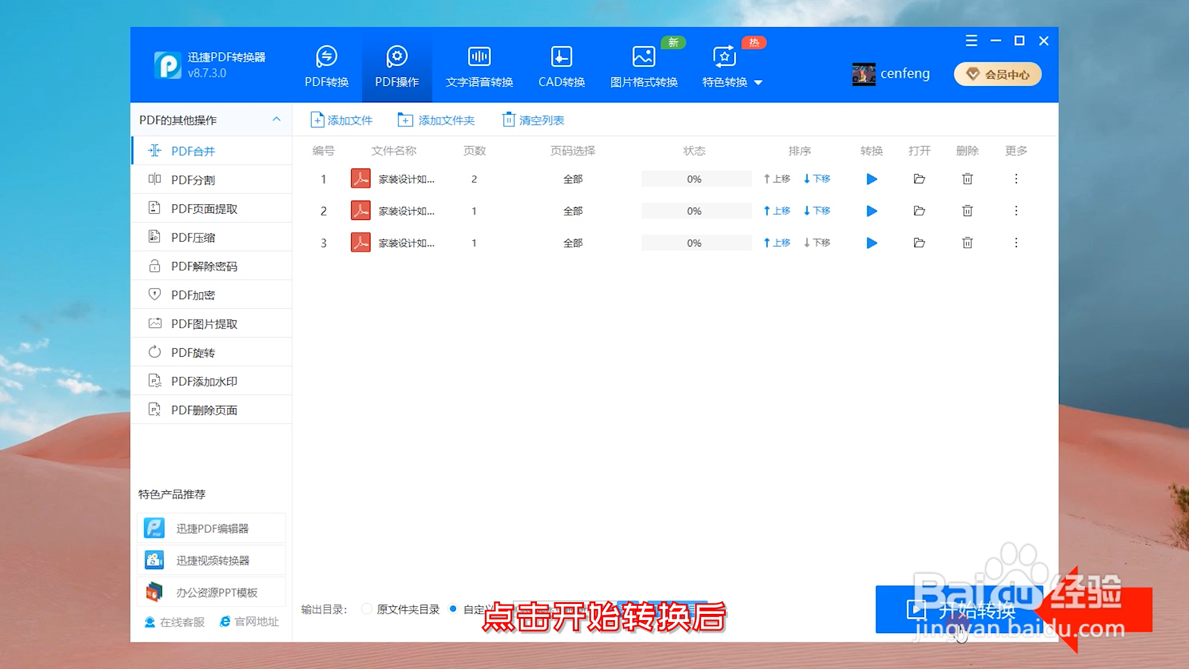The height and width of the screenshot is (669, 1189).
Task: Select 原文件夹目录 radio button
Action: tap(367, 609)
